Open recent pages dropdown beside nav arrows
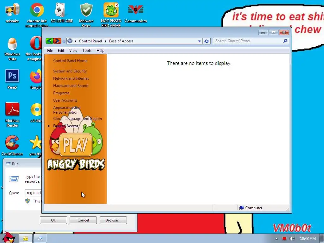This screenshot has height=243, width=324. click(64, 41)
